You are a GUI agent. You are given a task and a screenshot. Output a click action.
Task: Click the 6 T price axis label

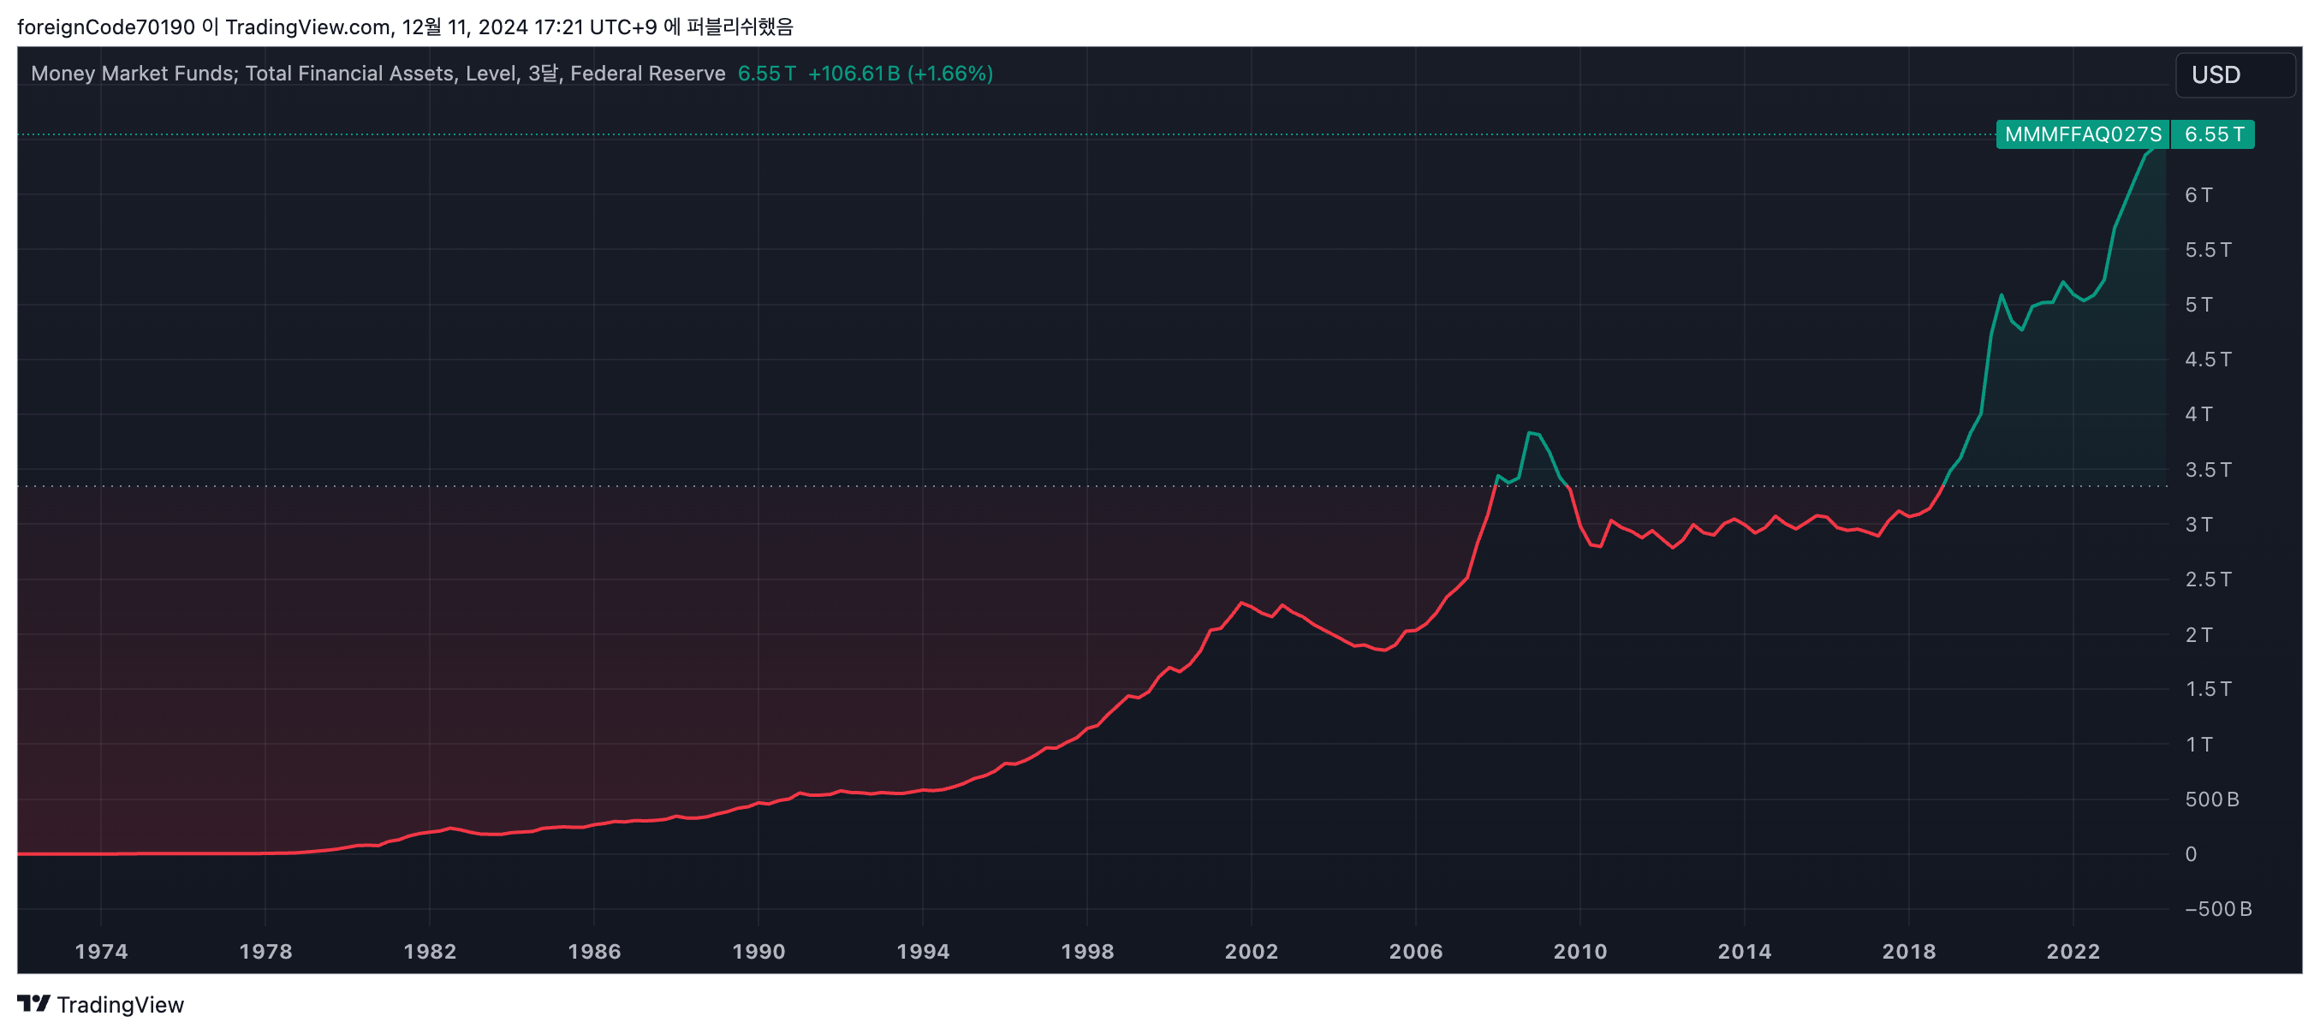[2198, 194]
